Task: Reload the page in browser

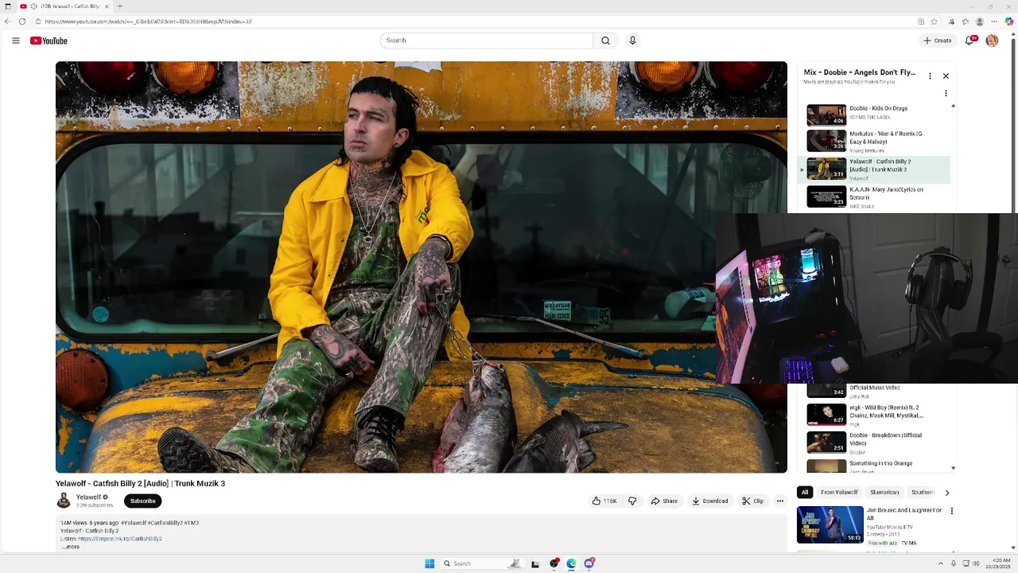Action: pyautogui.click(x=21, y=21)
